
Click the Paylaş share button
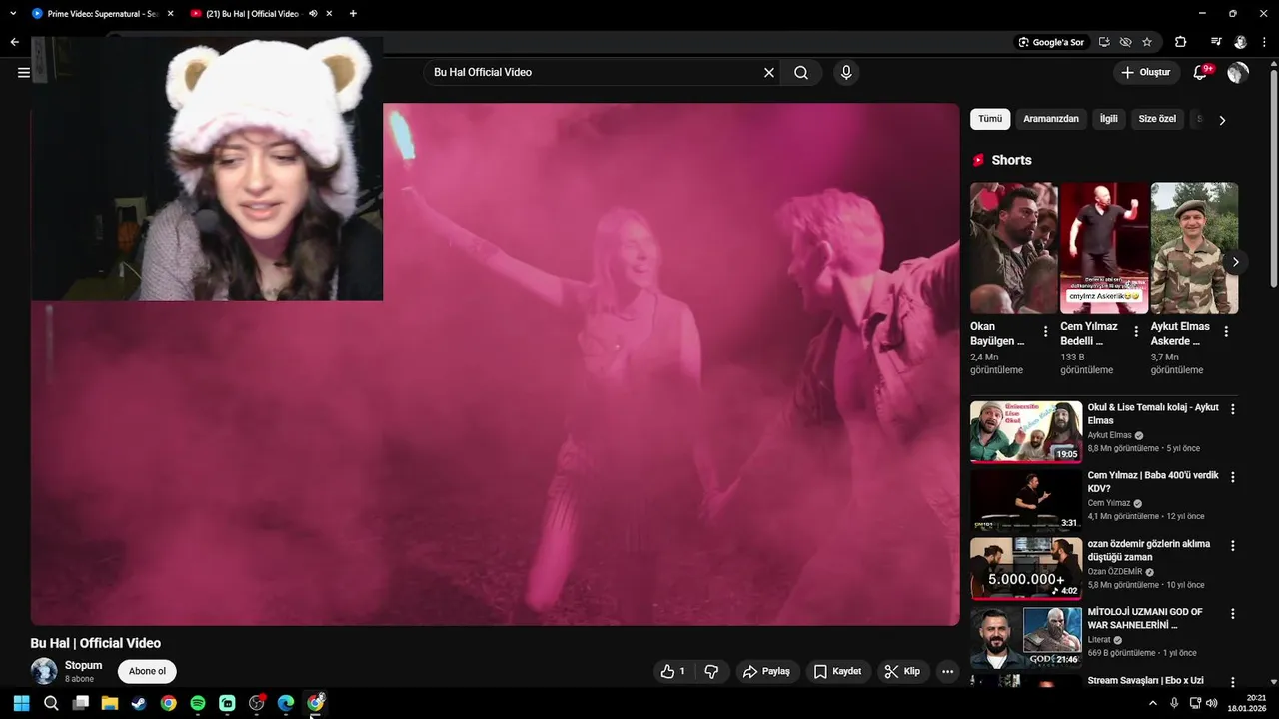tap(766, 672)
